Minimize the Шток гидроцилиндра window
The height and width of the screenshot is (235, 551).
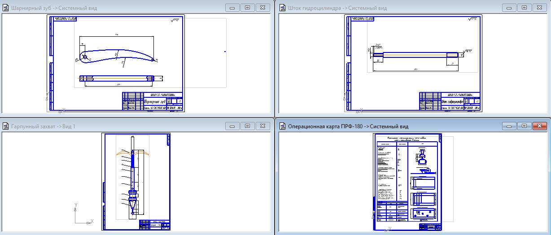tap(509, 8)
